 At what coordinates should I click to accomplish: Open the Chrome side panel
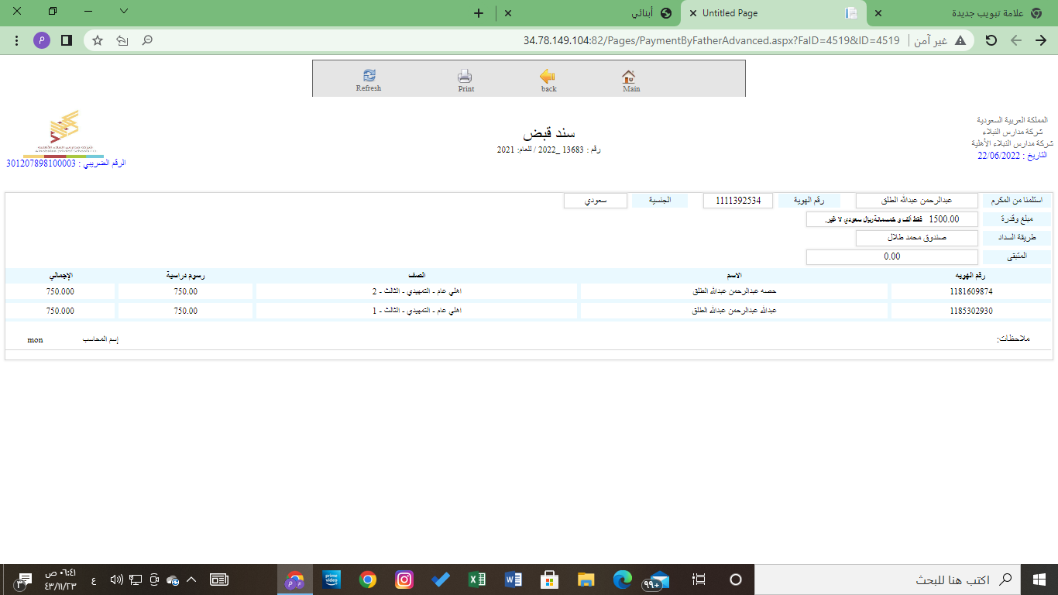tap(67, 40)
